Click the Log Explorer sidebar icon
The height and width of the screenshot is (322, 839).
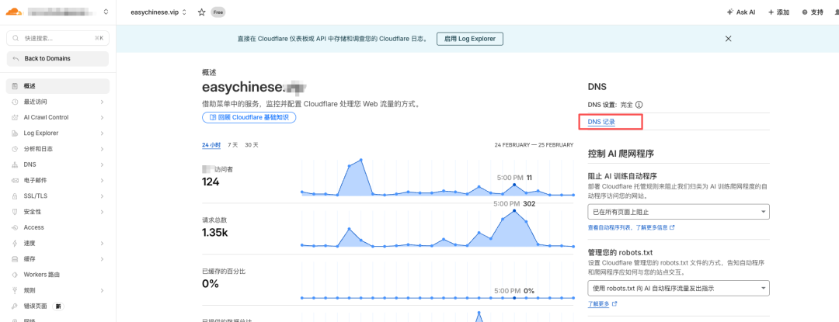point(15,133)
